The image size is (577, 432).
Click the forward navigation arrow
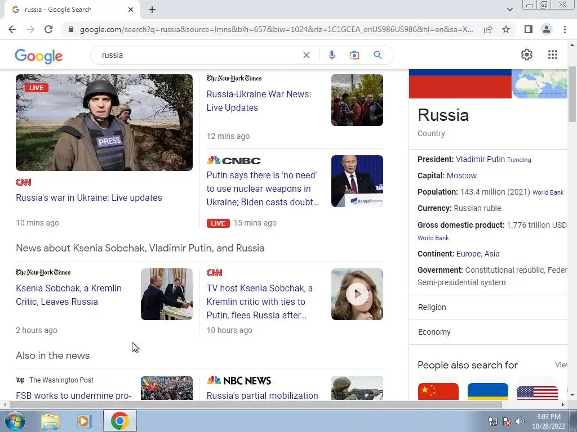click(x=30, y=29)
